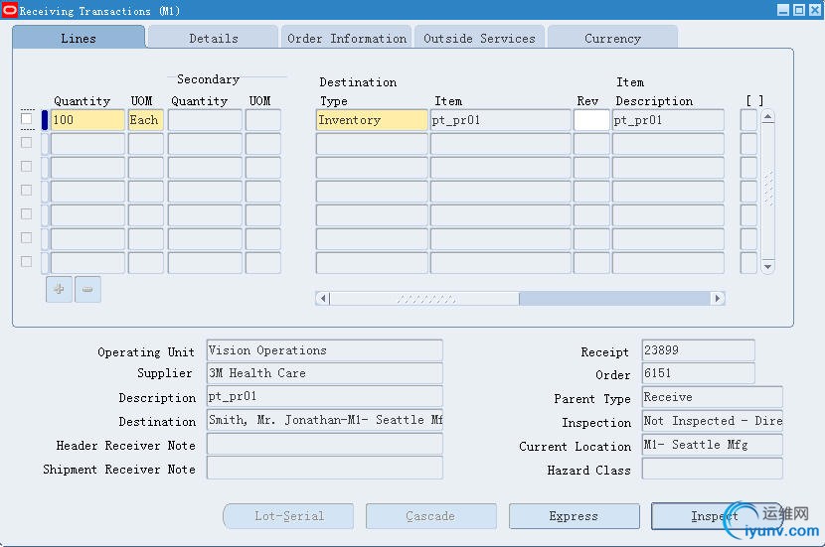This screenshot has width=825, height=547.
Task: Click the white Rev field in first row
Action: click(591, 120)
